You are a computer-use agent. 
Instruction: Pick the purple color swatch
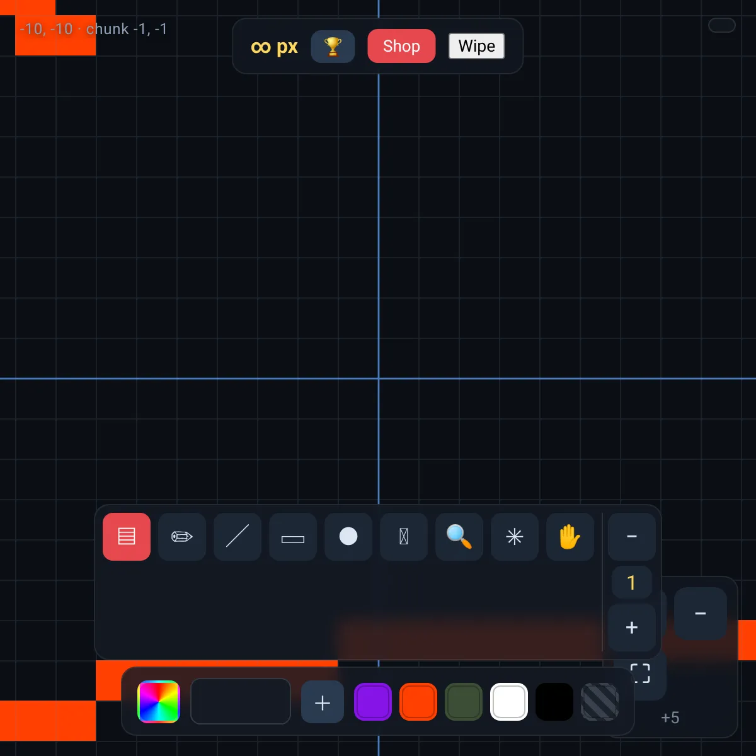click(x=373, y=702)
